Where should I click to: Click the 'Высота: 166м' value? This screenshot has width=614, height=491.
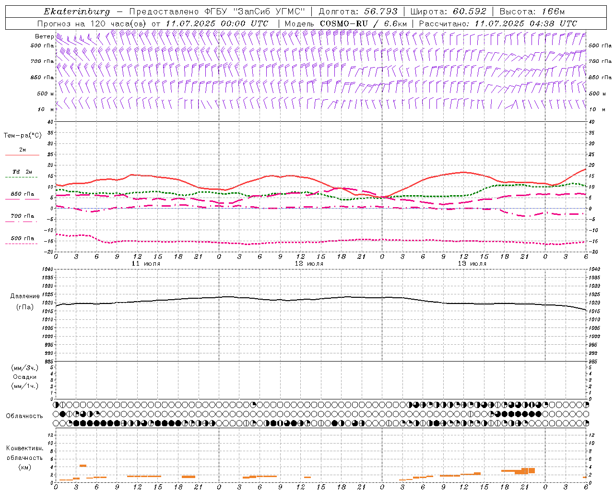click(532, 12)
